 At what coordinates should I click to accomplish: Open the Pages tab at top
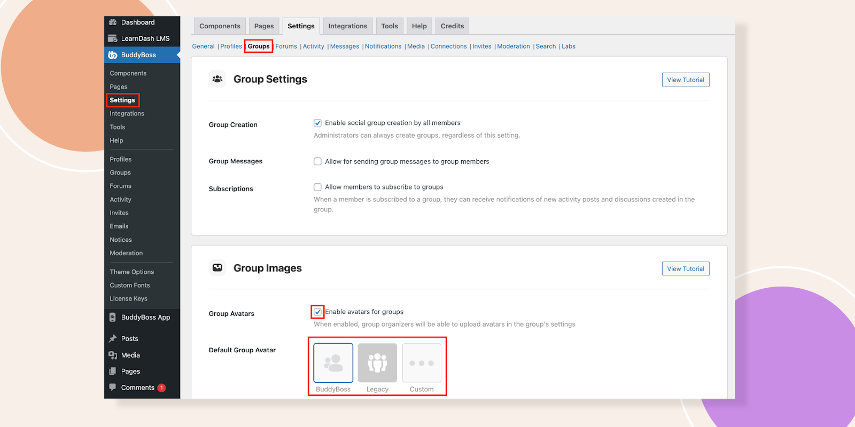[x=264, y=26]
